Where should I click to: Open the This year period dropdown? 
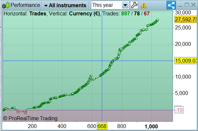click(110, 5)
